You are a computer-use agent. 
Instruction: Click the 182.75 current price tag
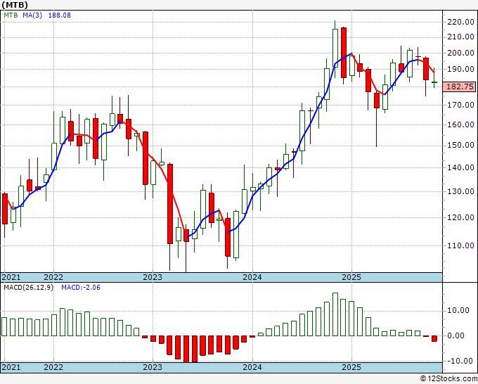460,87
